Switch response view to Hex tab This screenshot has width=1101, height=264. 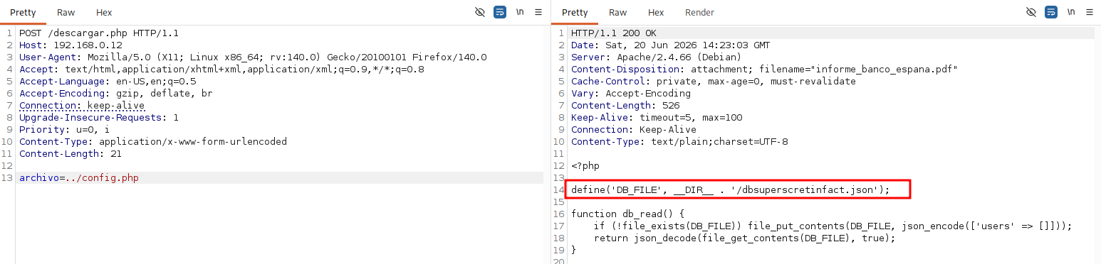656,13
